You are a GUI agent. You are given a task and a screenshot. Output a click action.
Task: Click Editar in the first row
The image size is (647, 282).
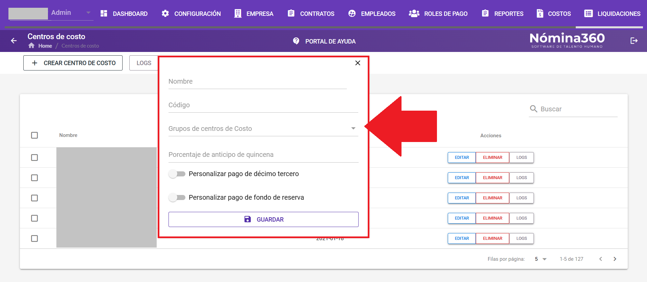tap(462, 158)
